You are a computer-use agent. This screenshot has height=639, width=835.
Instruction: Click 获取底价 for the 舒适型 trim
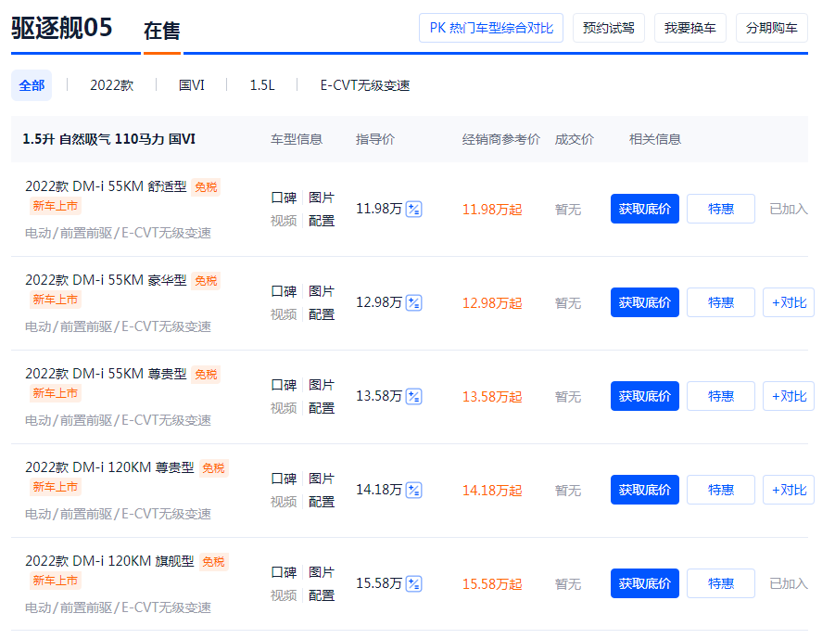click(644, 209)
